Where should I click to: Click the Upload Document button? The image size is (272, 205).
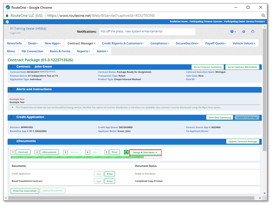pyautogui.click(x=53, y=191)
